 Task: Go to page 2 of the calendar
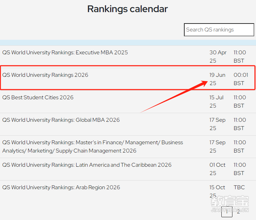click(x=239, y=212)
